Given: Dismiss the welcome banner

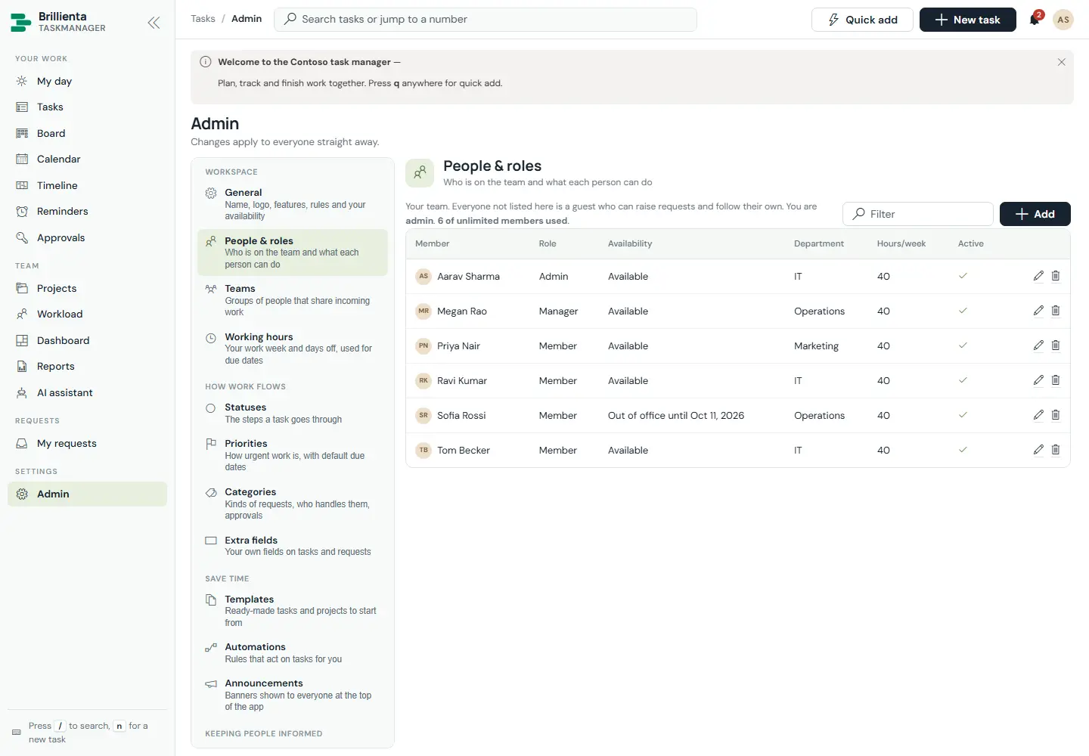Looking at the screenshot, I should (x=1061, y=62).
